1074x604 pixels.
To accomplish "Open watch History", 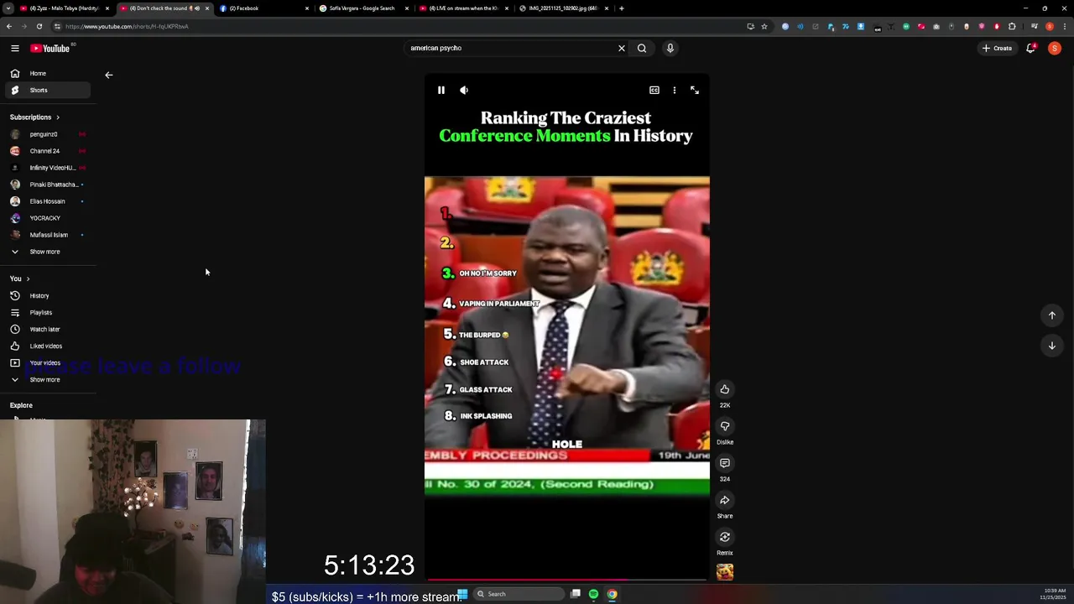I will [x=47, y=295].
